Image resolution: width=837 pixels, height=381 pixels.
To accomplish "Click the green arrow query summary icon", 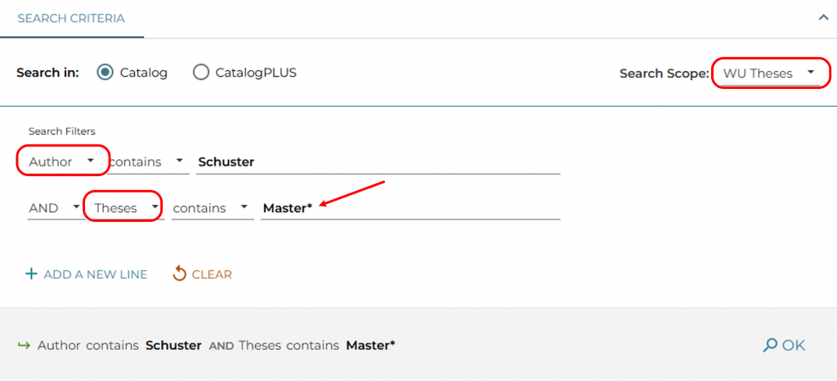I will (x=23, y=345).
